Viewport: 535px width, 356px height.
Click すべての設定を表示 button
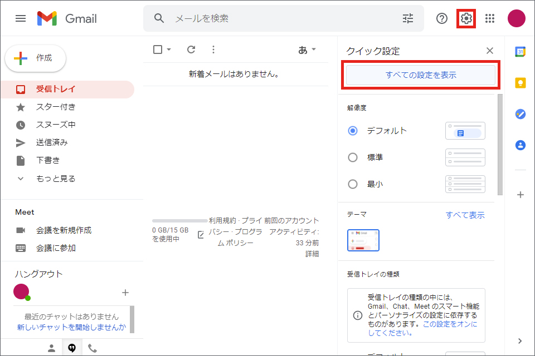point(421,75)
